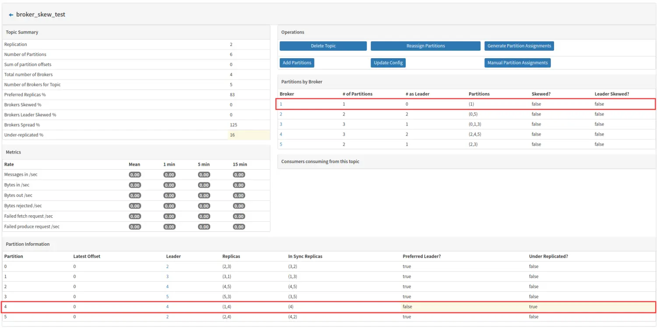The height and width of the screenshot is (328, 657).
Task: Click the Consumers consuming from this topic header
Action: [320, 161]
